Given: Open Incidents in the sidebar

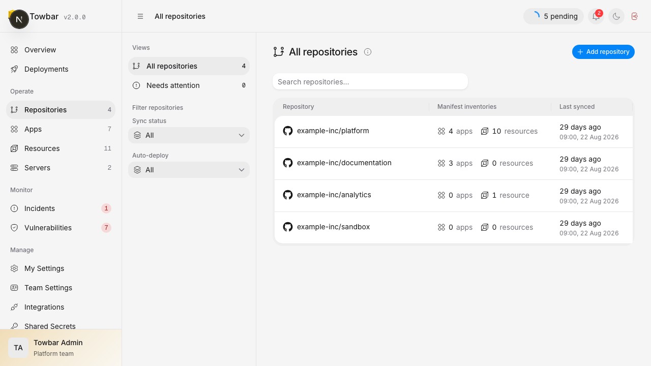Looking at the screenshot, I should click(61, 208).
